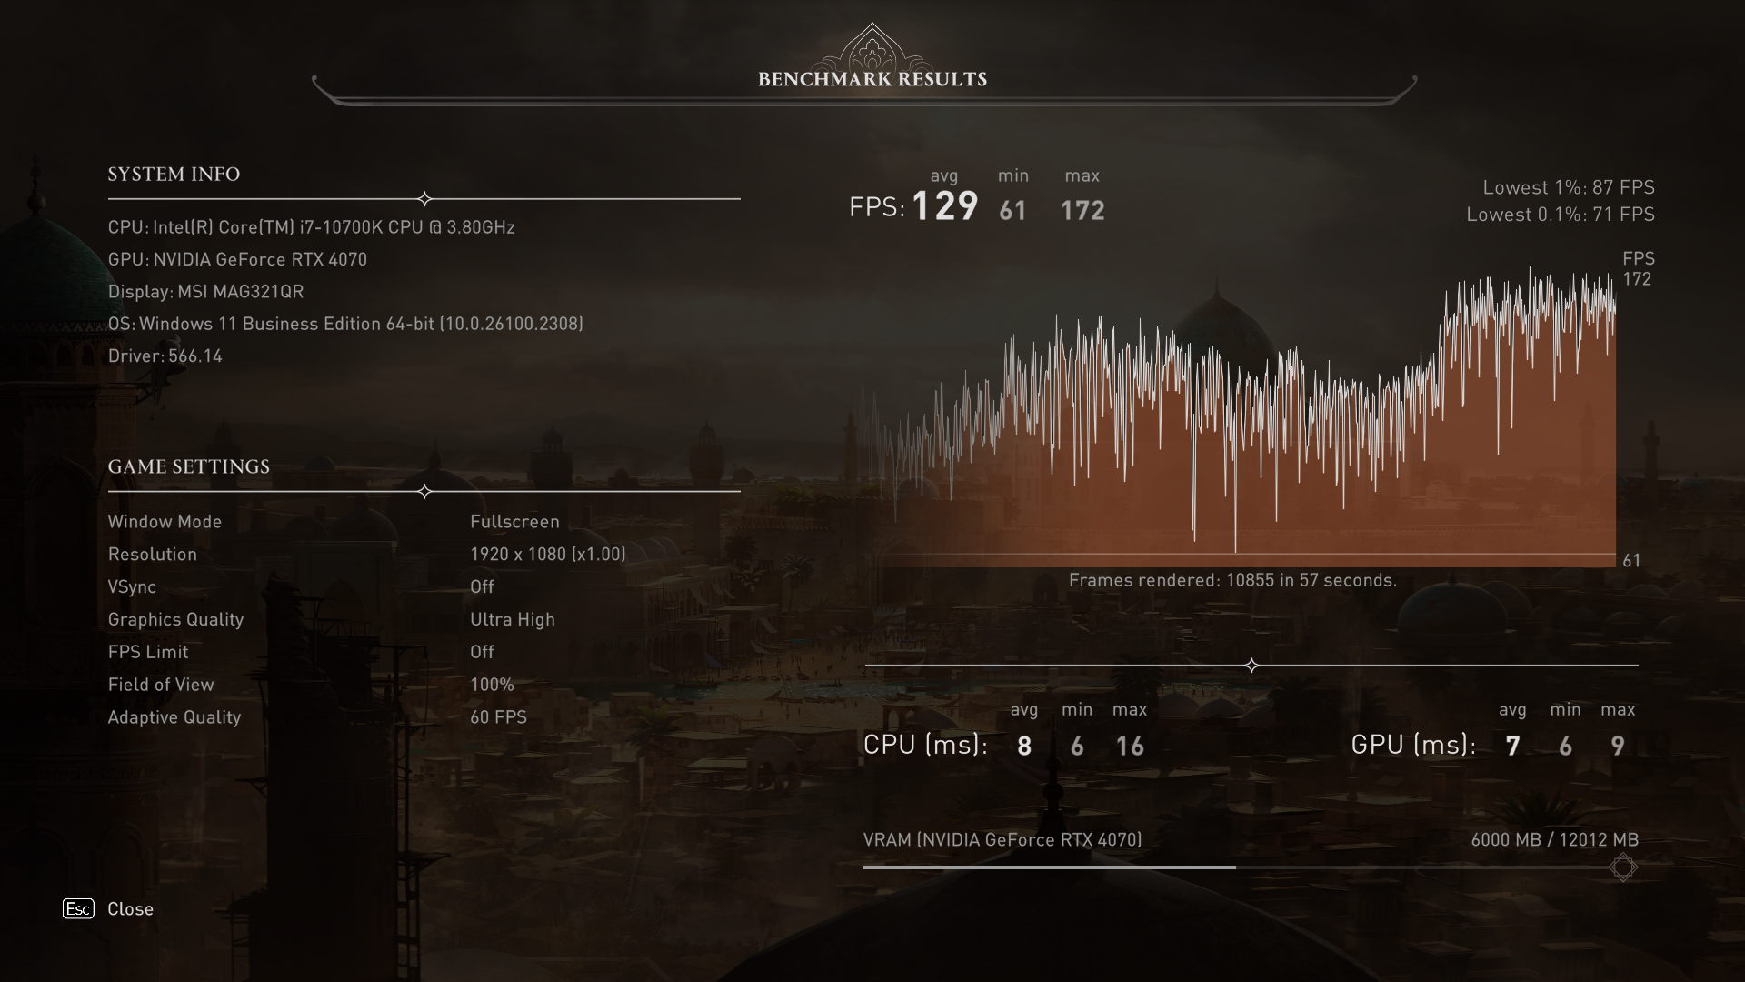Screen dimensions: 1745x982
Task: Click the 60 FPS Adaptive Quality value
Action: pos(498,717)
